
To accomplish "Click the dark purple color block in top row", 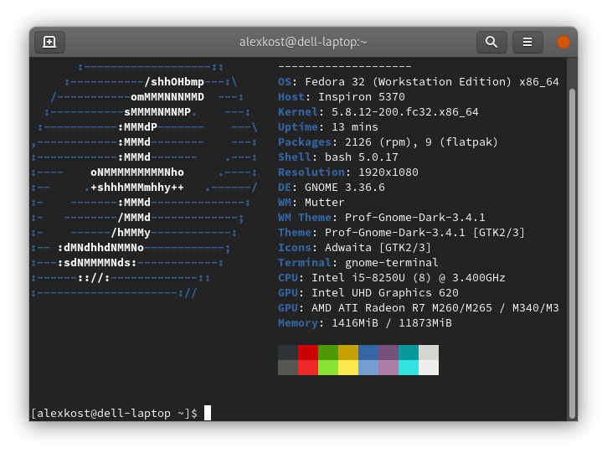I will tap(388, 353).
